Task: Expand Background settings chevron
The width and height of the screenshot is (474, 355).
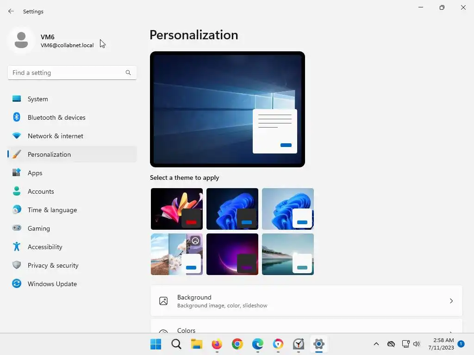Action: click(x=451, y=301)
